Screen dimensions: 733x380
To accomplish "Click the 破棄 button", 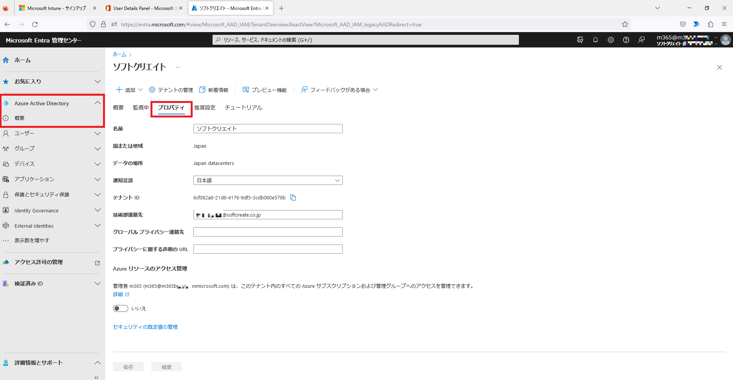I will [x=167, y=367].
